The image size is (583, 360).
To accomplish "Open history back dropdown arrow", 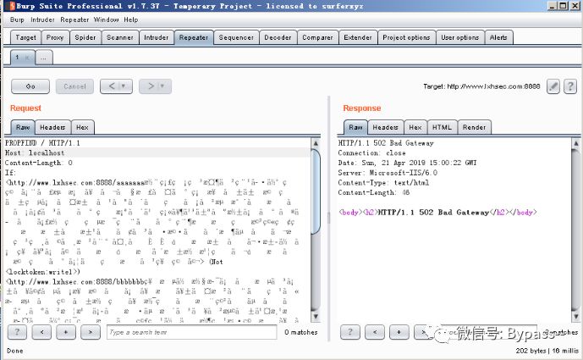I will tap(124, 86).
